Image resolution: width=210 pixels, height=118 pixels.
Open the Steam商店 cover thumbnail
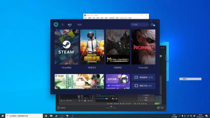67,47
